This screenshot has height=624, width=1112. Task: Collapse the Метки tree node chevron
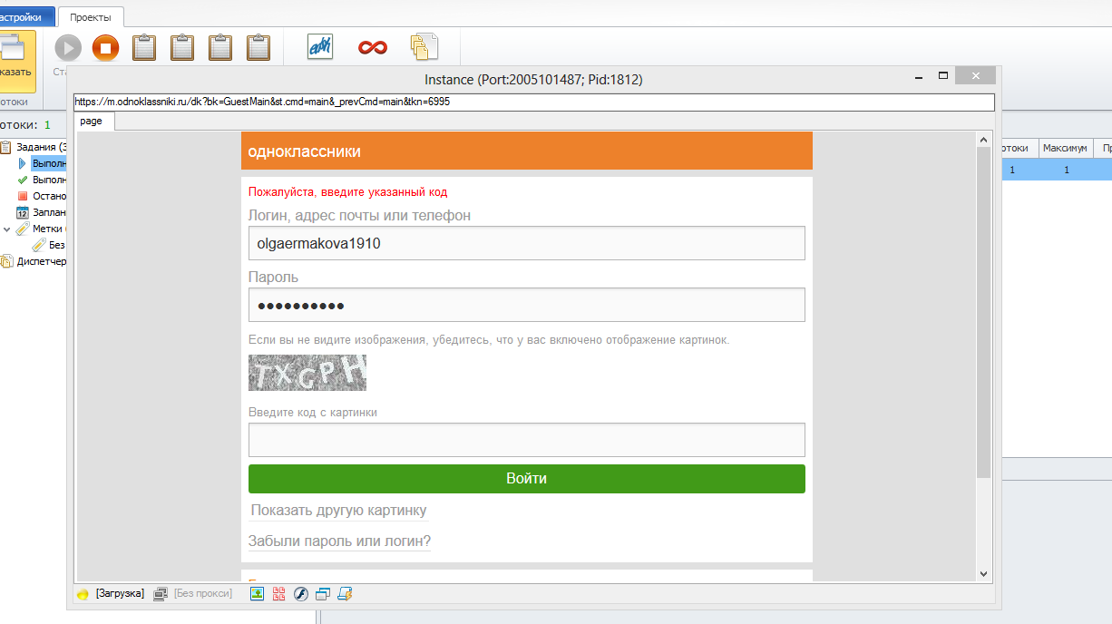tap(7, 229)
